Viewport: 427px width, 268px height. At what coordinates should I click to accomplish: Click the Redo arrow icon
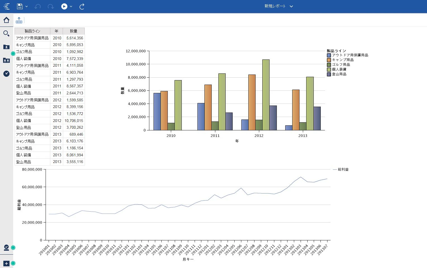(x=51, y=6)
